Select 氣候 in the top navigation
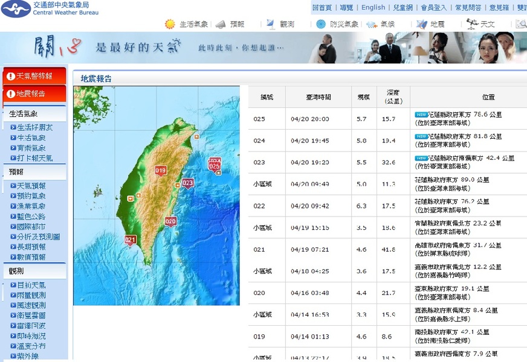 click(x=387, y=24)
